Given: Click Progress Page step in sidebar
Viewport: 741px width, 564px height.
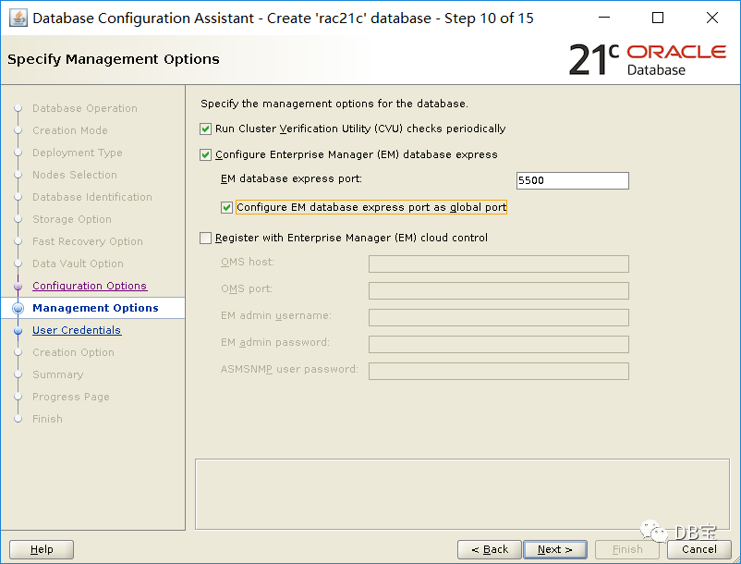Looking at the screenshot, I should click(x=71, y=397).
